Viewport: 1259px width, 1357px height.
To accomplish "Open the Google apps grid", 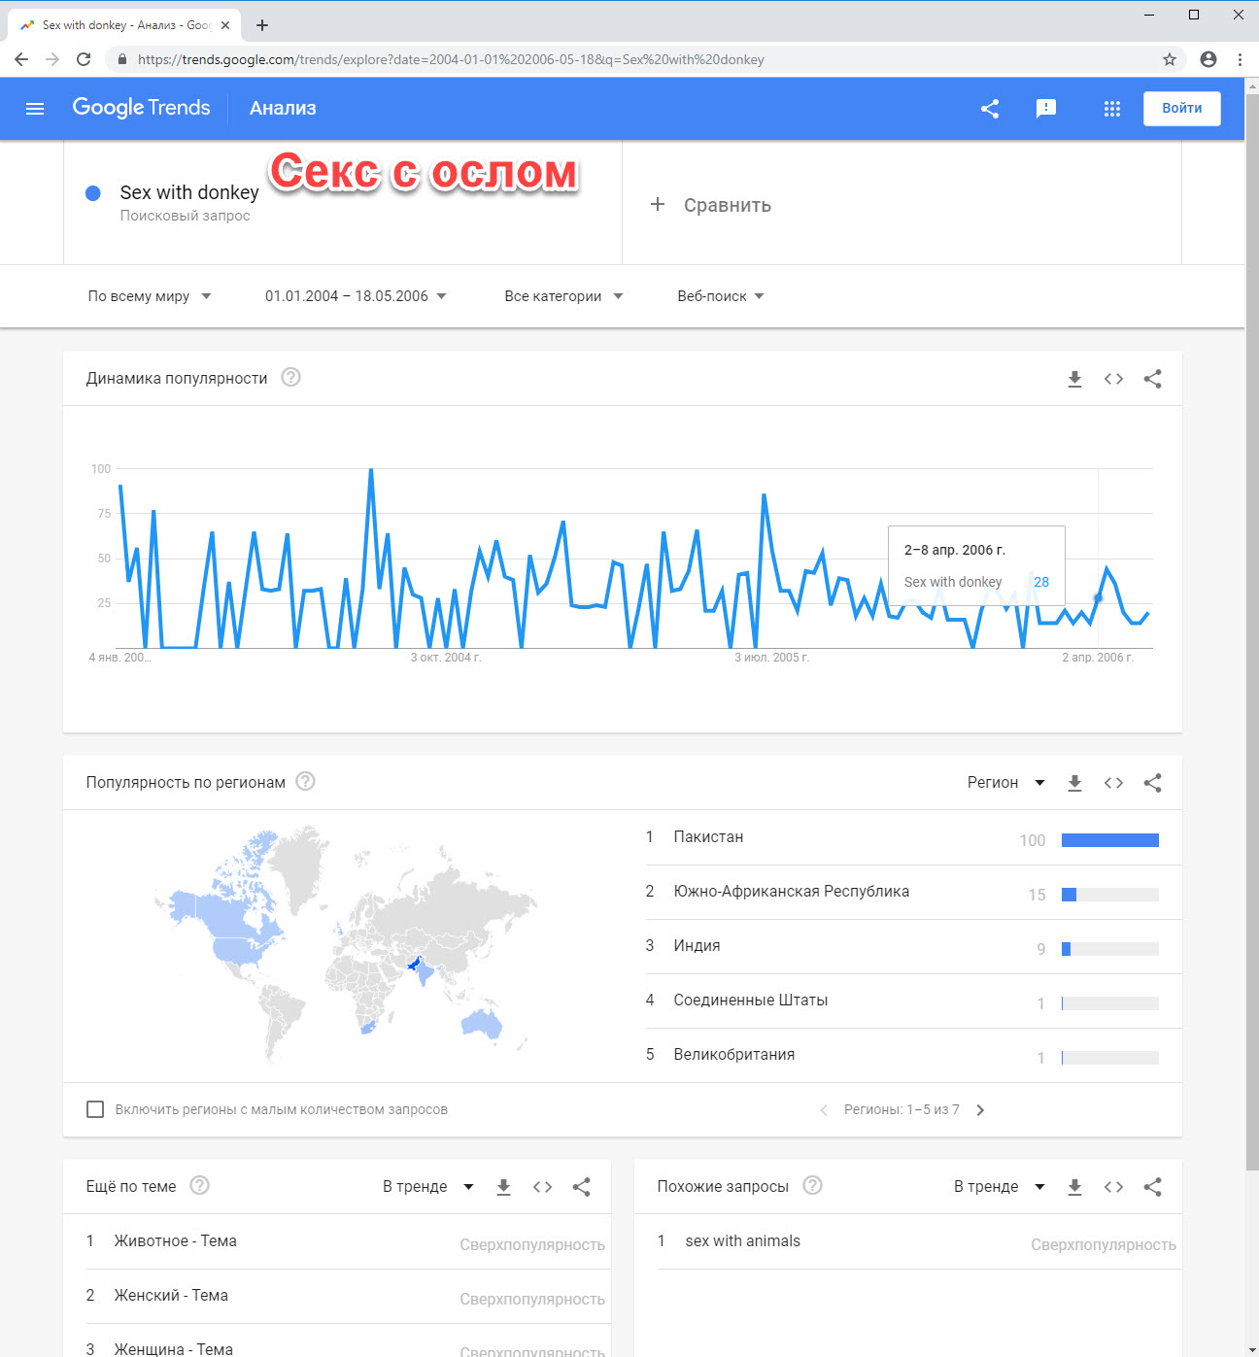I will click(x=1112, y=109).
